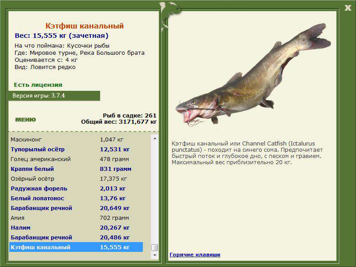Close the fish keepnet window with X

coord(348,8)
